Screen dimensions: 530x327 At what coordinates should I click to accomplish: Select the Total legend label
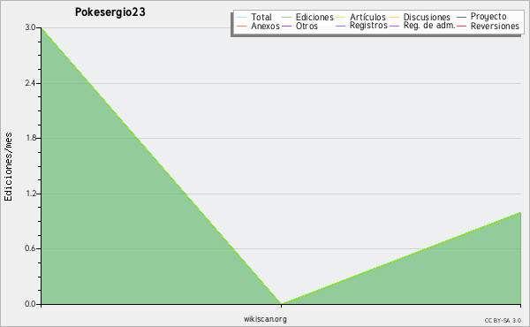(x=261, y=18)
